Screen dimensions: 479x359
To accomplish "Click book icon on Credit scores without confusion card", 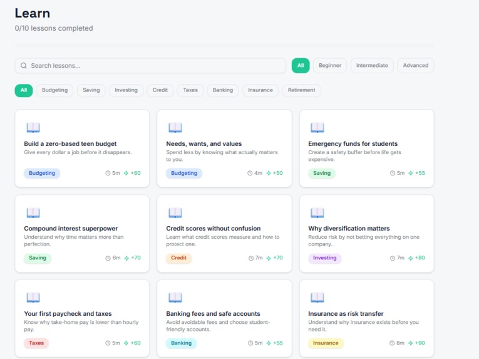I will tap(175, 212).
